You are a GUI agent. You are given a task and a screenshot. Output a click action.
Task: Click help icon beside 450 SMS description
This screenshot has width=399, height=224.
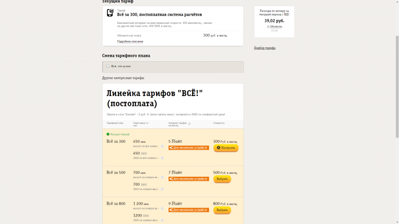(x=162, y=158)
